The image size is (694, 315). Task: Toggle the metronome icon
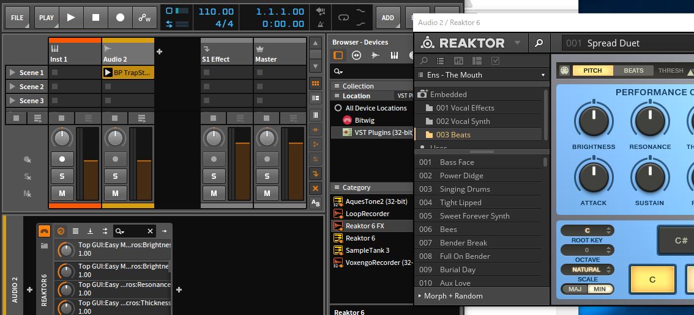(320, 24)
